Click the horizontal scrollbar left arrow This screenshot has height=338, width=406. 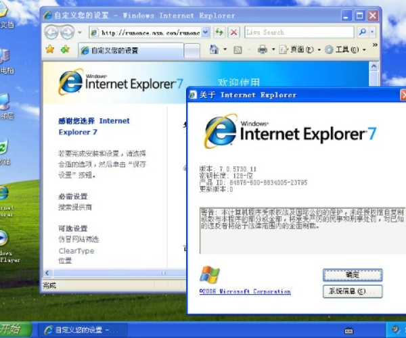pos(47,273)
